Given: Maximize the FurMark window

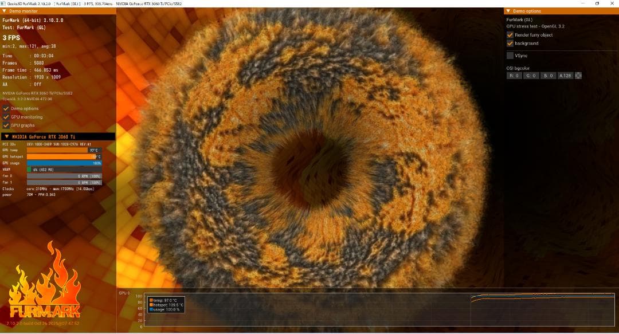Looking at the screenshot, I should [x=597, y=3].
